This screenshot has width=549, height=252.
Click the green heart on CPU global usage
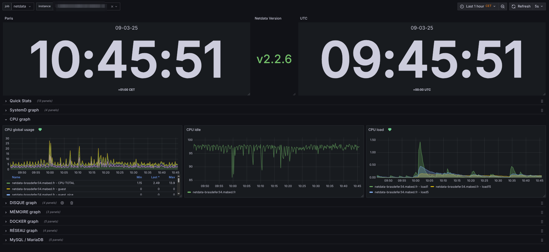(x=40, y=130)
